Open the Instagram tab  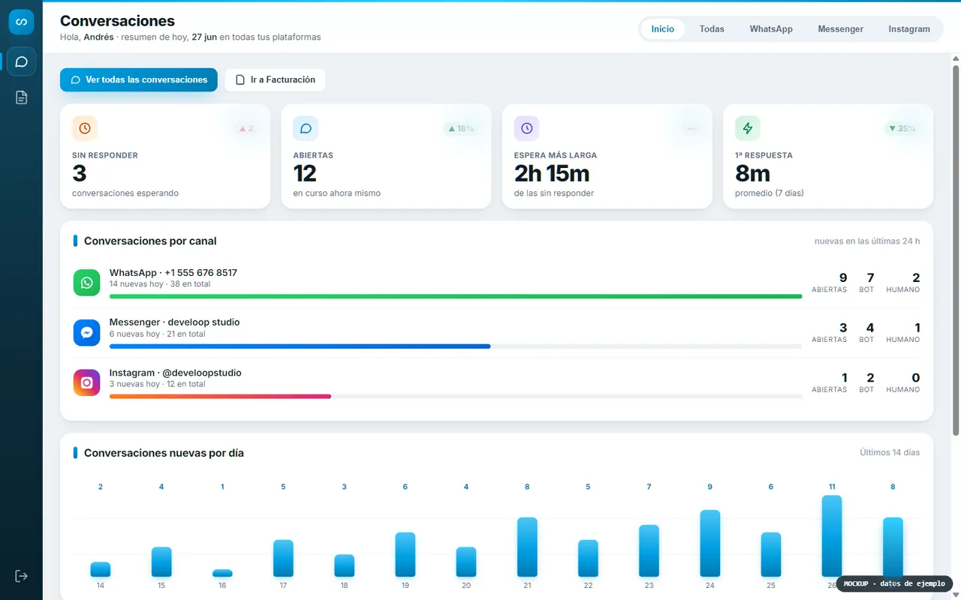coord(909,29)
